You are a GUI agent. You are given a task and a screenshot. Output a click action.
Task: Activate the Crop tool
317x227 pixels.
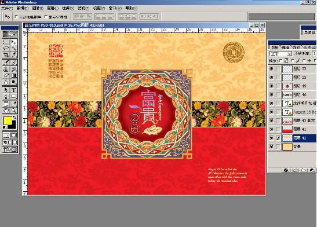click(6, 55)
